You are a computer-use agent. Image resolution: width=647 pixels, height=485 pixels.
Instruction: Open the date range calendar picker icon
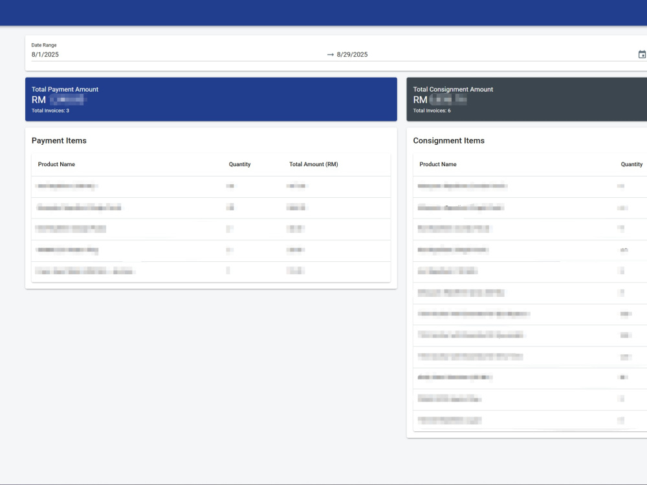click(642, 54)
